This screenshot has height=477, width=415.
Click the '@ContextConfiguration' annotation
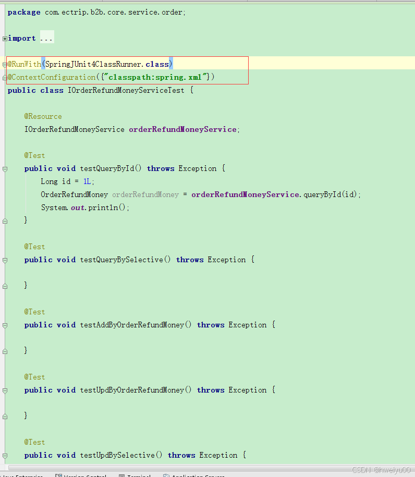coord(52,77)
